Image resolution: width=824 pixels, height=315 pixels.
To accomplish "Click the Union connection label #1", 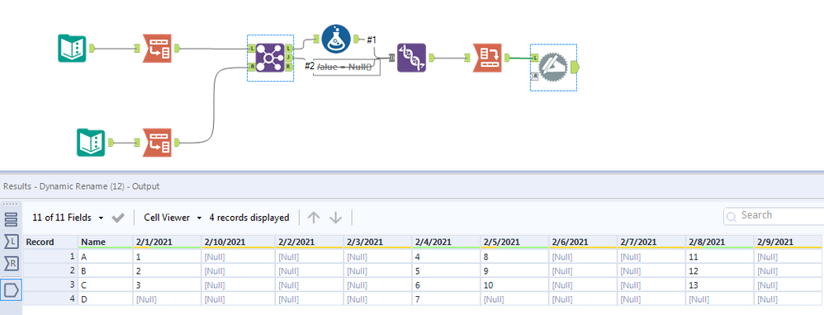I will [x=372, y=40].
